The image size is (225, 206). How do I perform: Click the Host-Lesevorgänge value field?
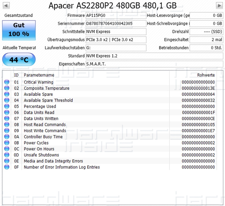(206, 15)
